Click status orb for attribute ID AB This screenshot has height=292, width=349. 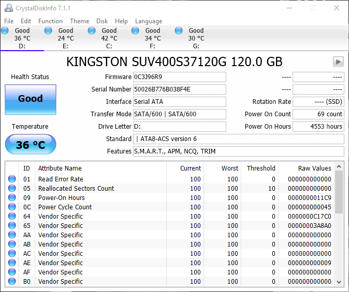tap(12, 244)
